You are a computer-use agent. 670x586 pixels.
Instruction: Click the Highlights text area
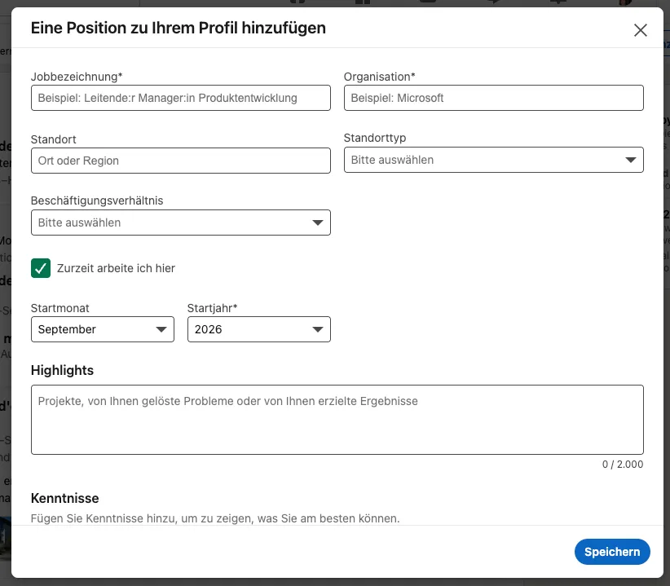(337, 420)
